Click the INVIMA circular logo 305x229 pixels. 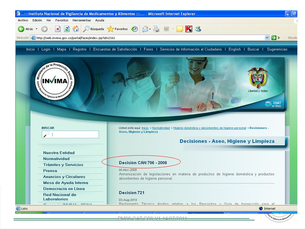55,81
